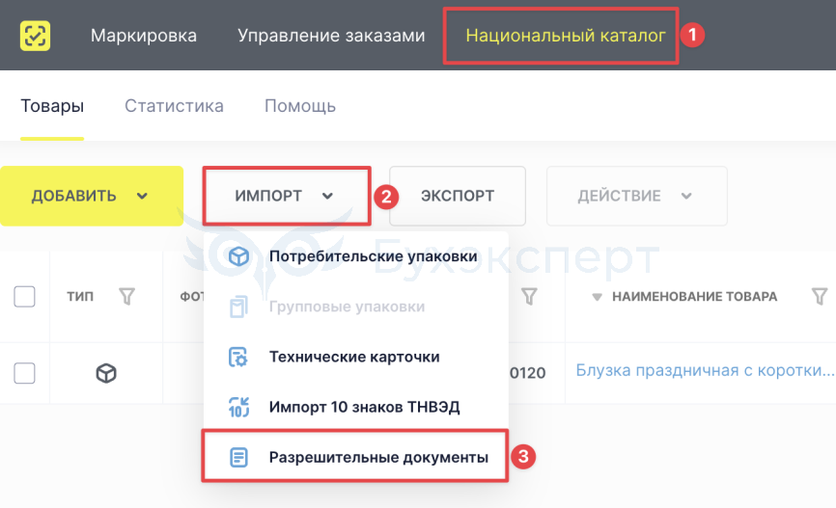
Task: Open the Действие dropdown
Action: click(x=635, y=196)
